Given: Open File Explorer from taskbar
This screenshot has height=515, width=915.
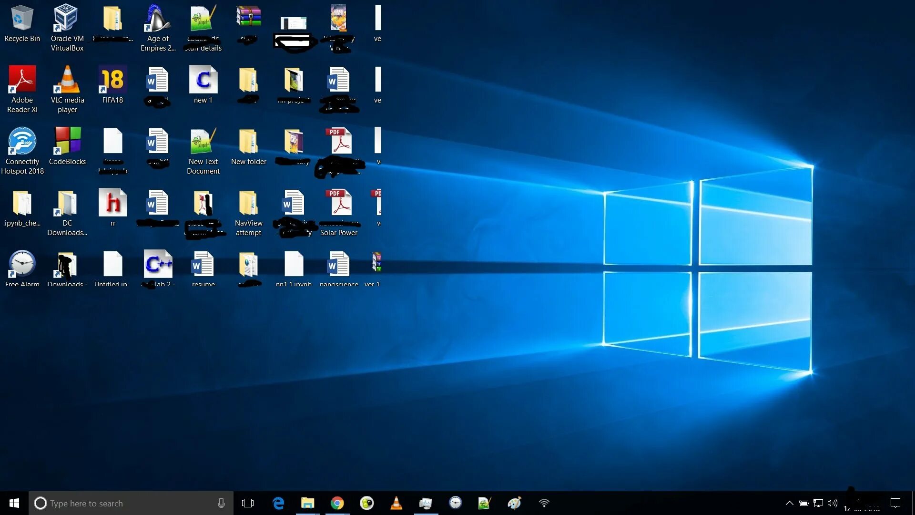Looking at the screenshot, I should (307, 503).
